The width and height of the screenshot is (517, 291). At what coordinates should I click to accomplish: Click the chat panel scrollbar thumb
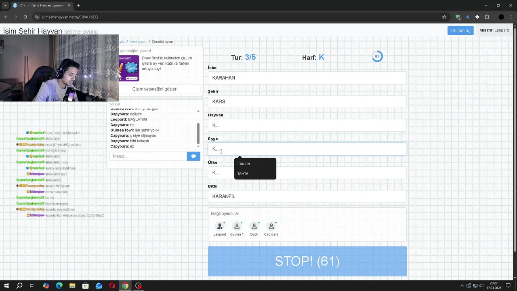pos(198,133)
